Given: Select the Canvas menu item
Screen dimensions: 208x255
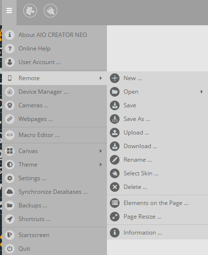Looking at the screenshot, I should coord(54,151).
